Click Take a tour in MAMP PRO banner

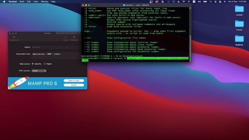click(74, 80)
